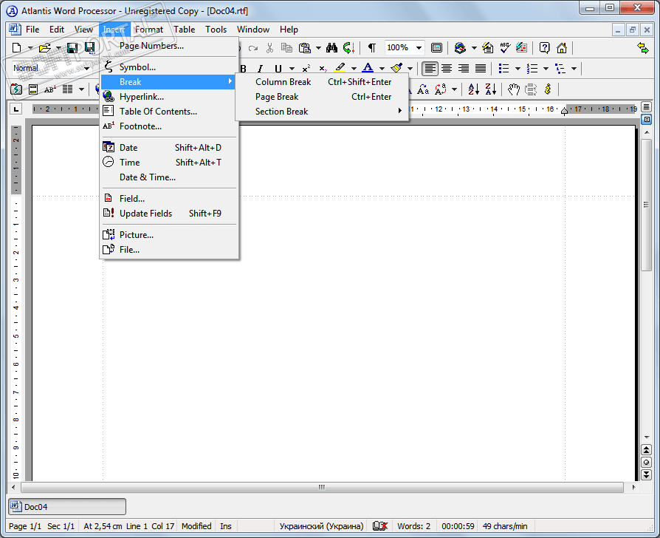Click the format painter brush icon

(396, 68)
